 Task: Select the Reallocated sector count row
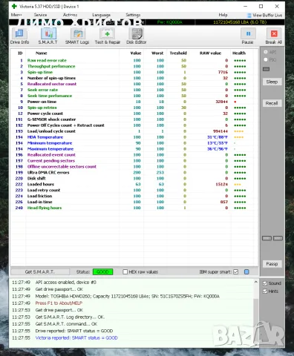(x=134, y=84)
